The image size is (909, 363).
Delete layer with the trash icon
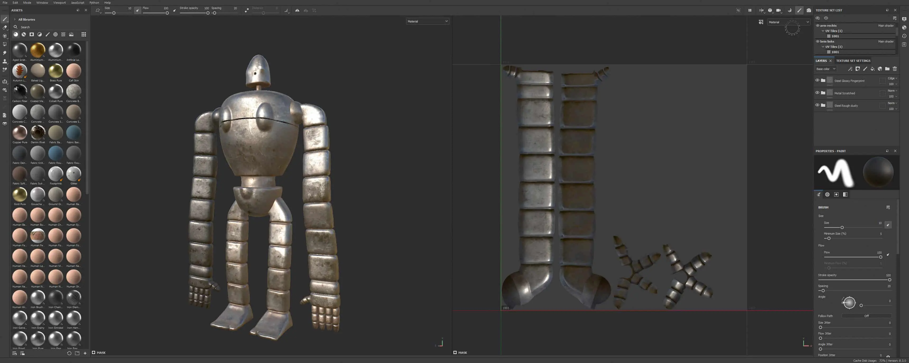pos(894,69)
